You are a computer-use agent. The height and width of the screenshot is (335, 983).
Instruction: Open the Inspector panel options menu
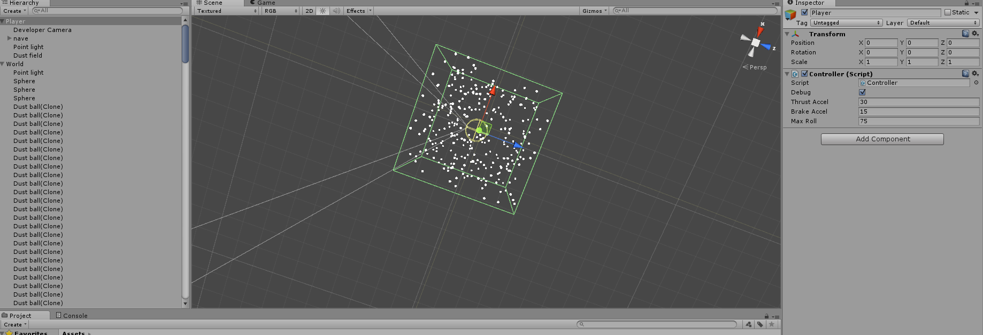[x=976, y=3]
